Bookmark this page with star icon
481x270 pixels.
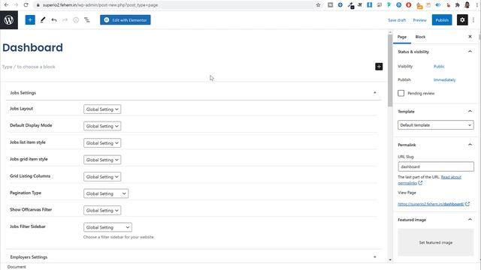coord(318,5)
